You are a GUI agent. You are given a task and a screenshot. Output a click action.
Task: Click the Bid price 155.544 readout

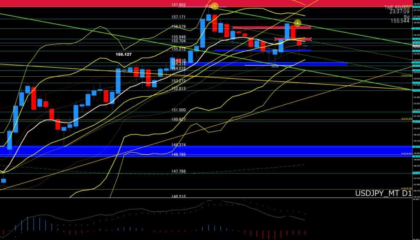coord(400,21)
